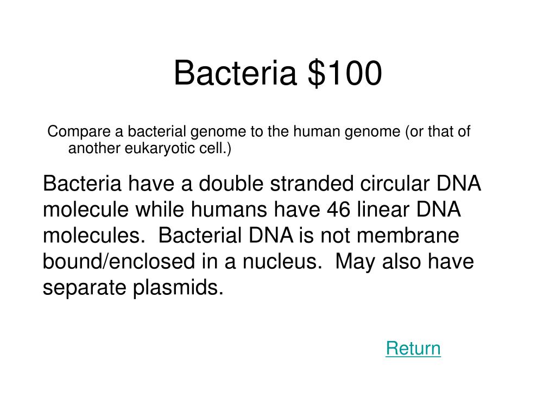Click 'circular DNA' in the answer

pyautogui.click(x=421, y=184)
